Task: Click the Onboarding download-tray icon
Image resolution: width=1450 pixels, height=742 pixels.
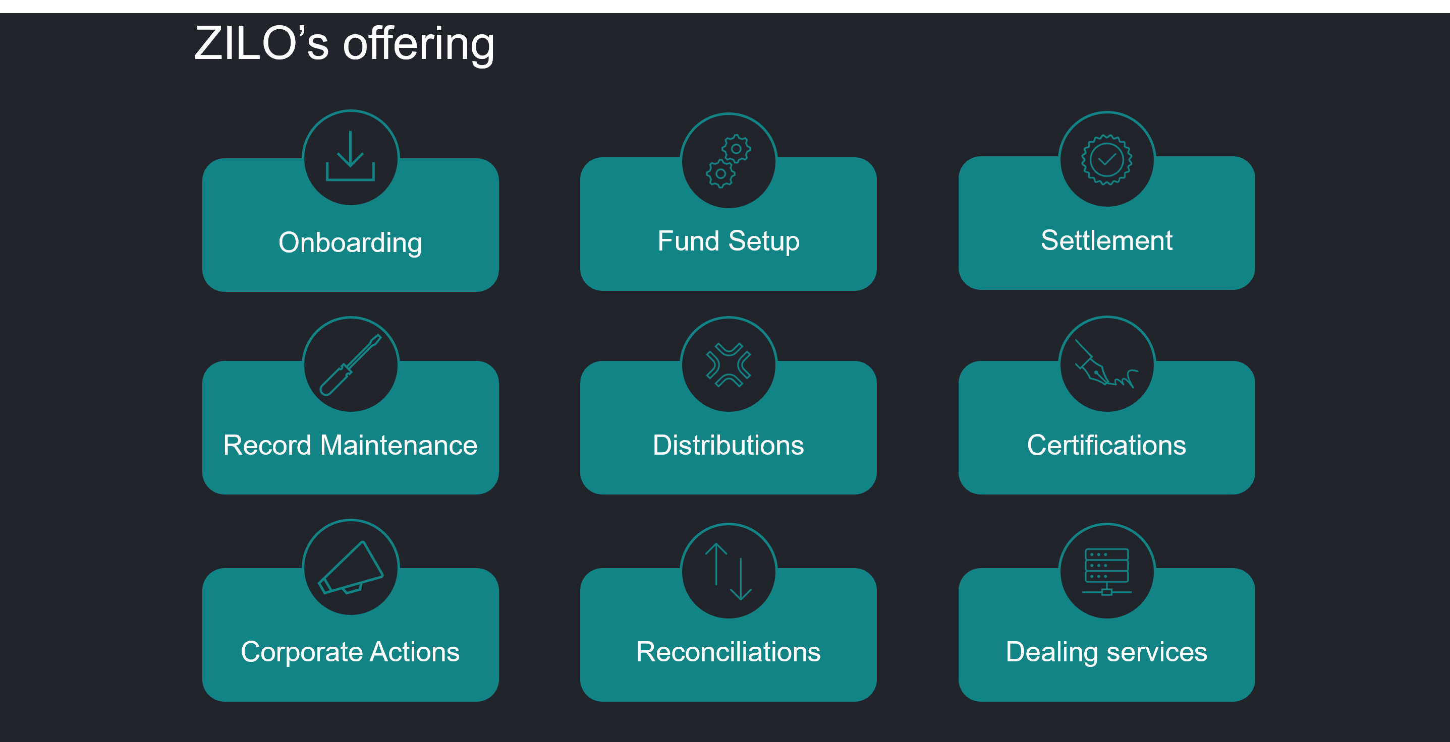Action: tap(350, 156)
